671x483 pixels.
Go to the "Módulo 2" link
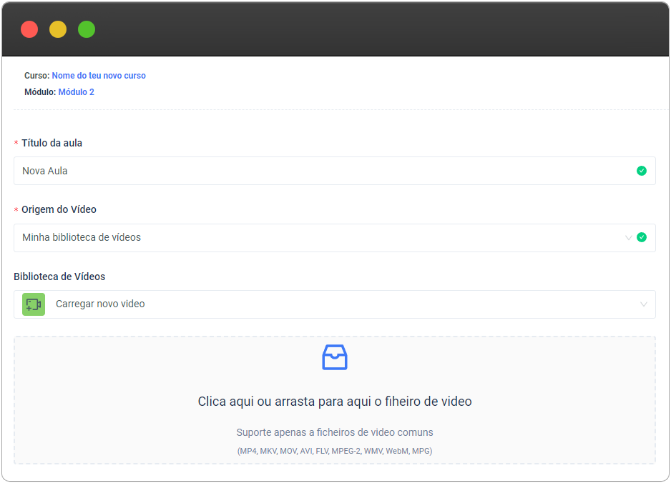tap(76, 92)
